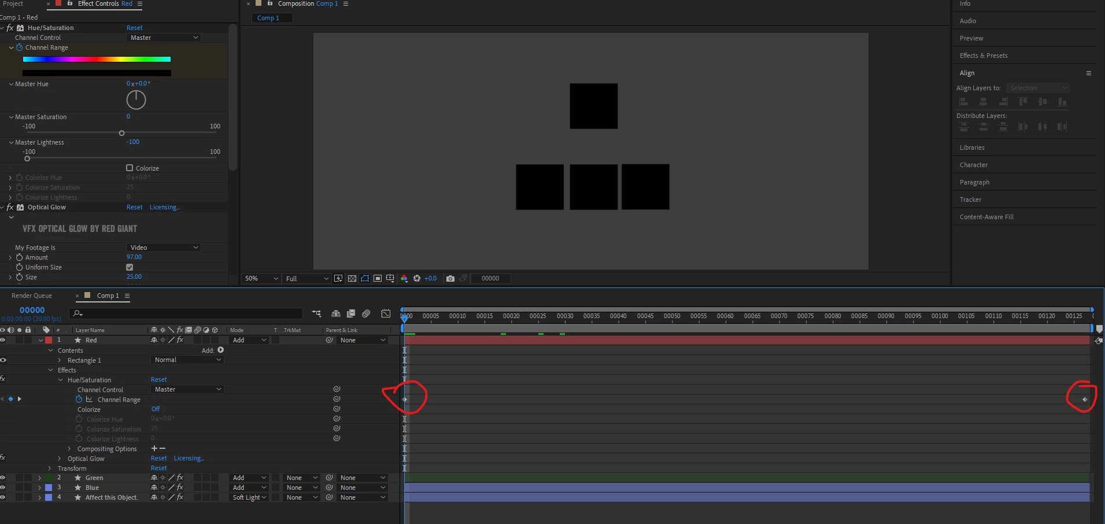Open the Graph Editor in the timeline

pyautogui.click(x=386, y=313)
